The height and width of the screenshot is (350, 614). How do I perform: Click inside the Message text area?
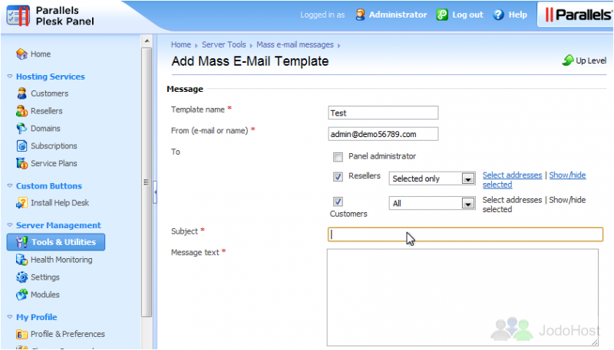(463, 298)
